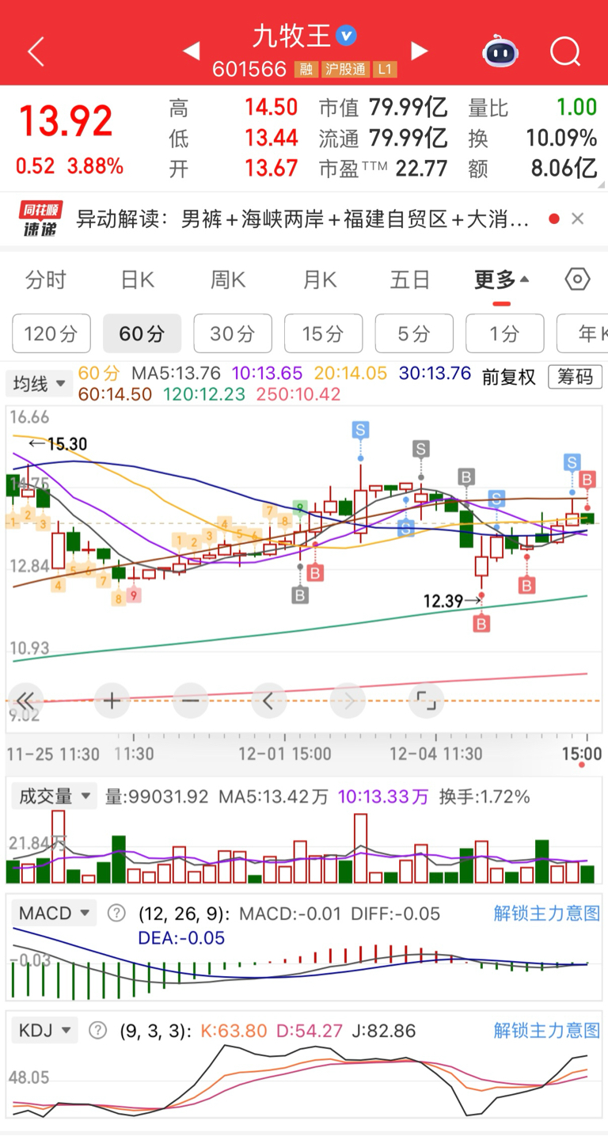Select the partially visible 年K period
The height and width of the screenshot is (1136, 608).
click(583, 333)
